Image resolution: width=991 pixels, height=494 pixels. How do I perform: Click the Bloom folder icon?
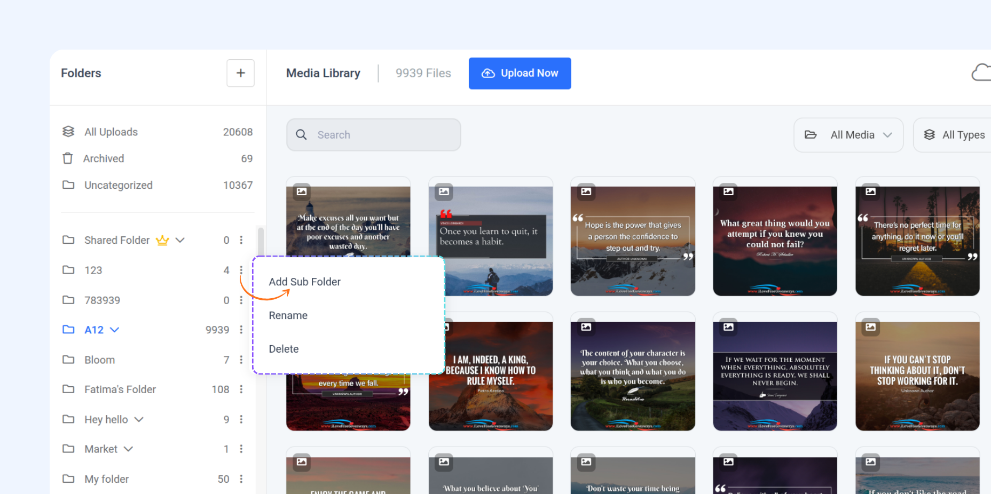click(68, 359)
